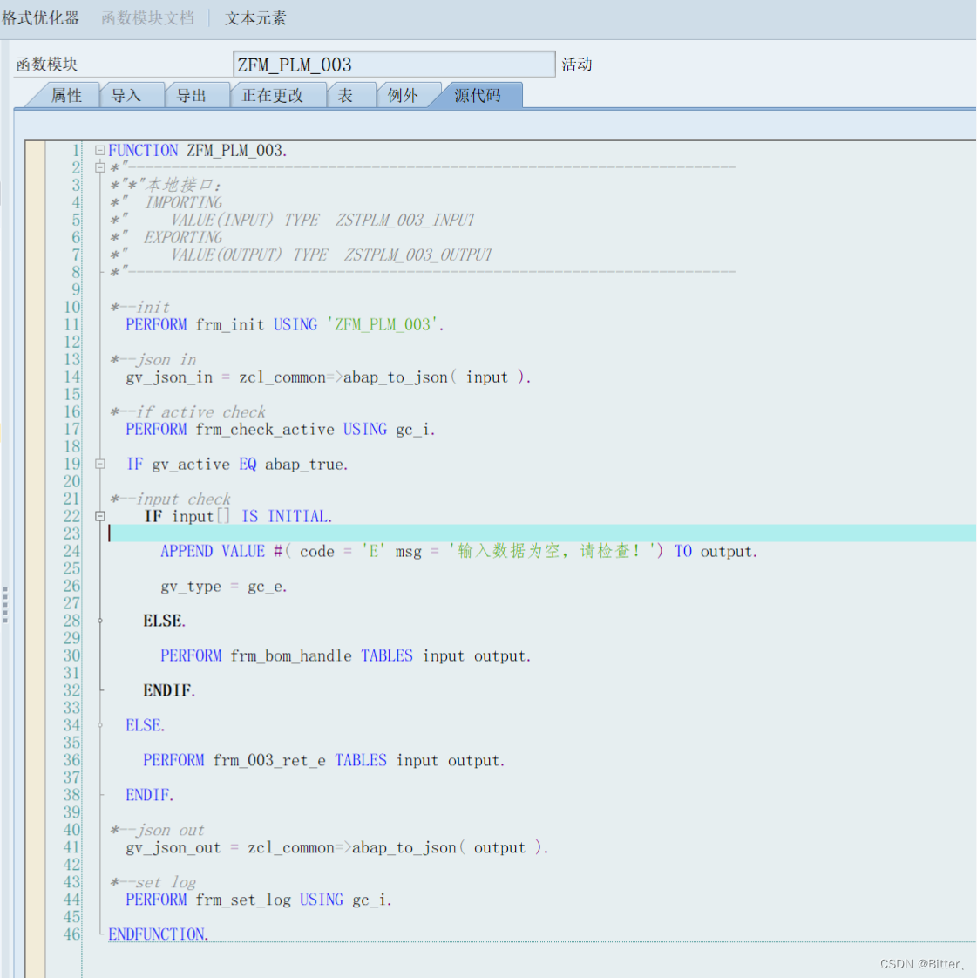Collapse the header comment block fold
This screenshot has height=978, width=977.
tap(99, 167)
